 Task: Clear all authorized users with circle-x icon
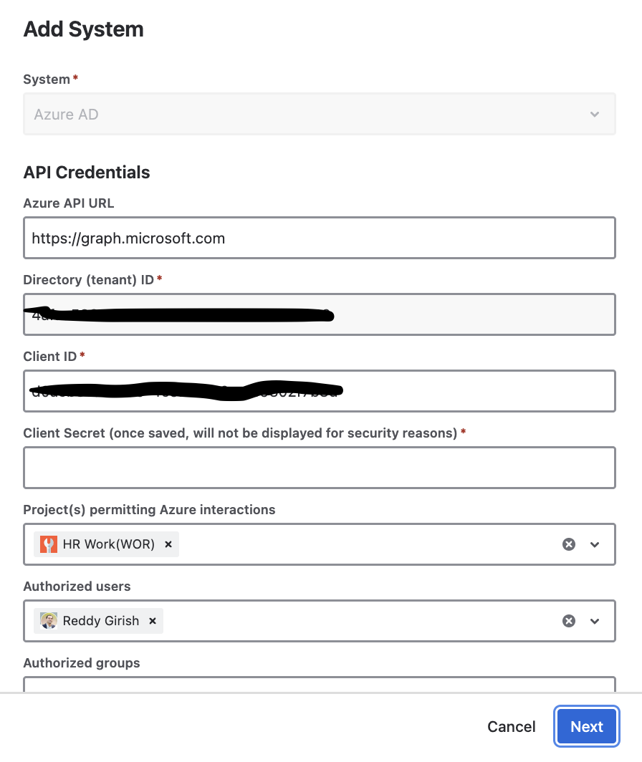569,621
